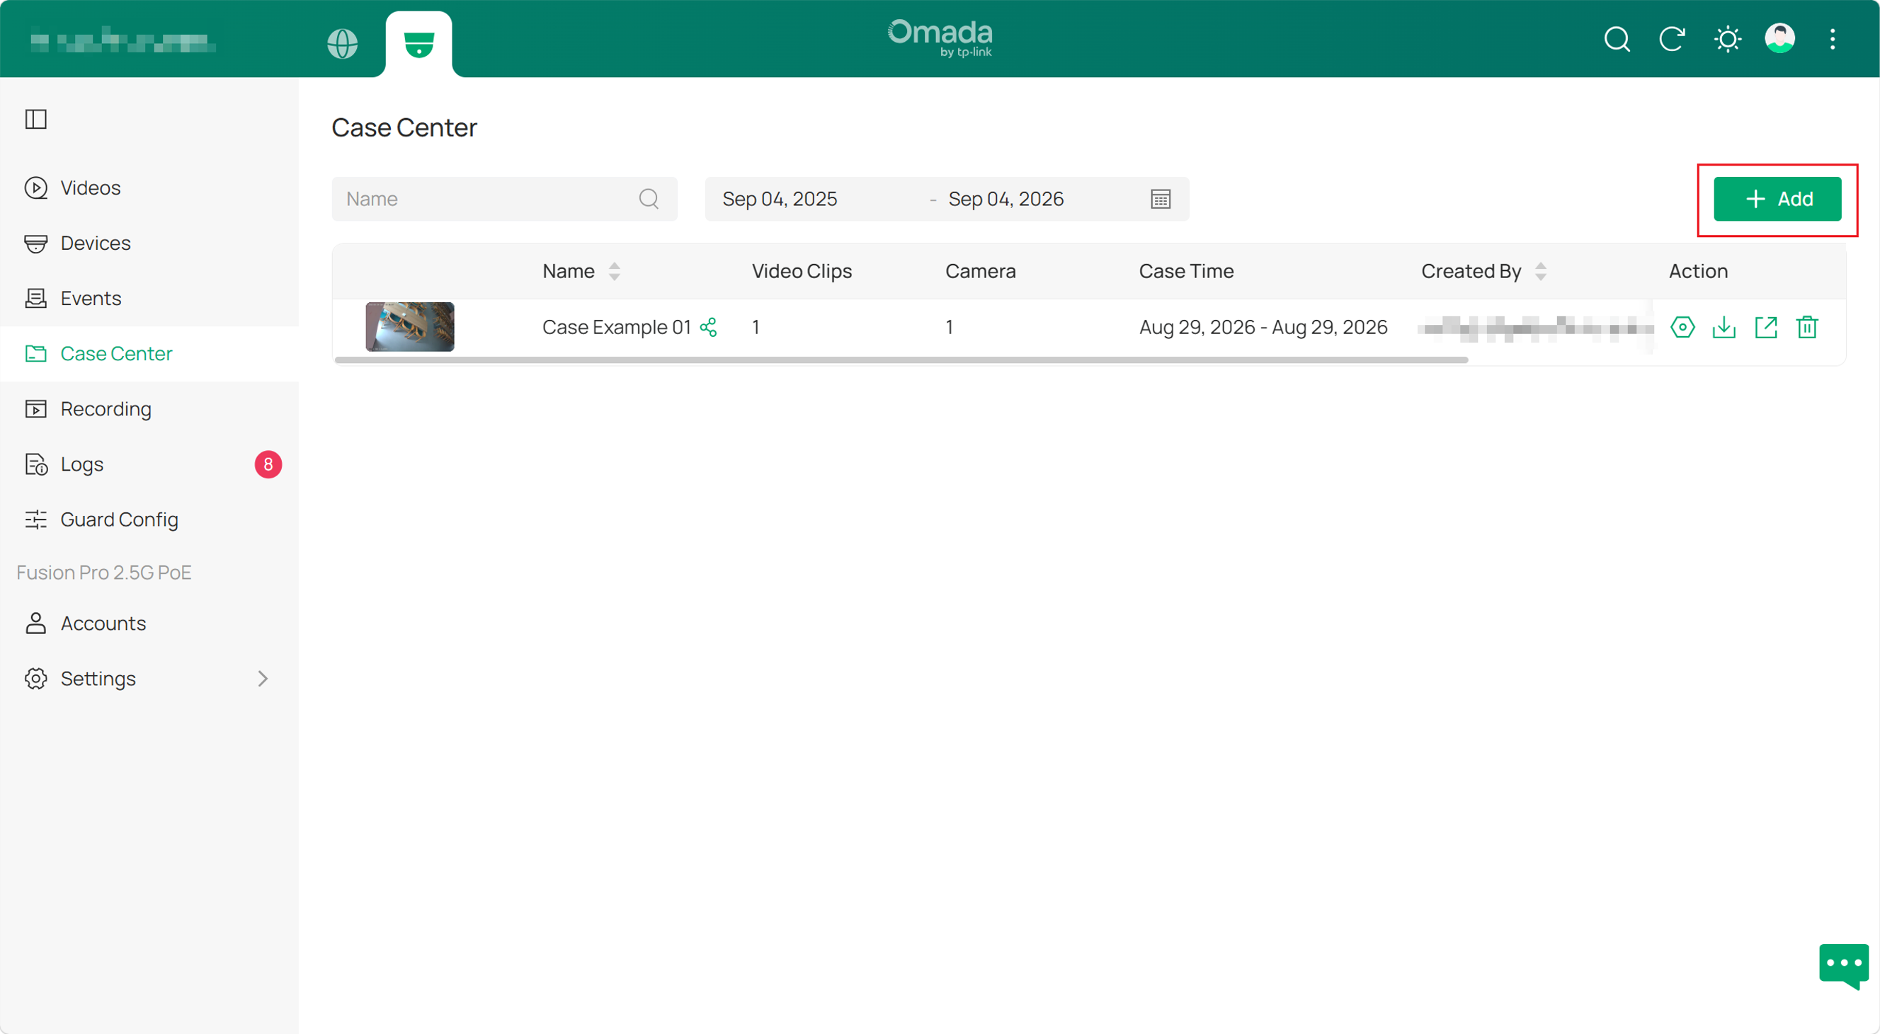Image resolution: width=1880 pixels, height=1034 pixels.
Task: Click the Omada by tp-link logo
Action: coord(940,38)
